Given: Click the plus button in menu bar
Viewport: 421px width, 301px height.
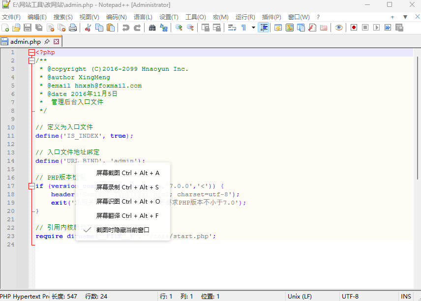Looking at the screenshot, I should point(392,17).
